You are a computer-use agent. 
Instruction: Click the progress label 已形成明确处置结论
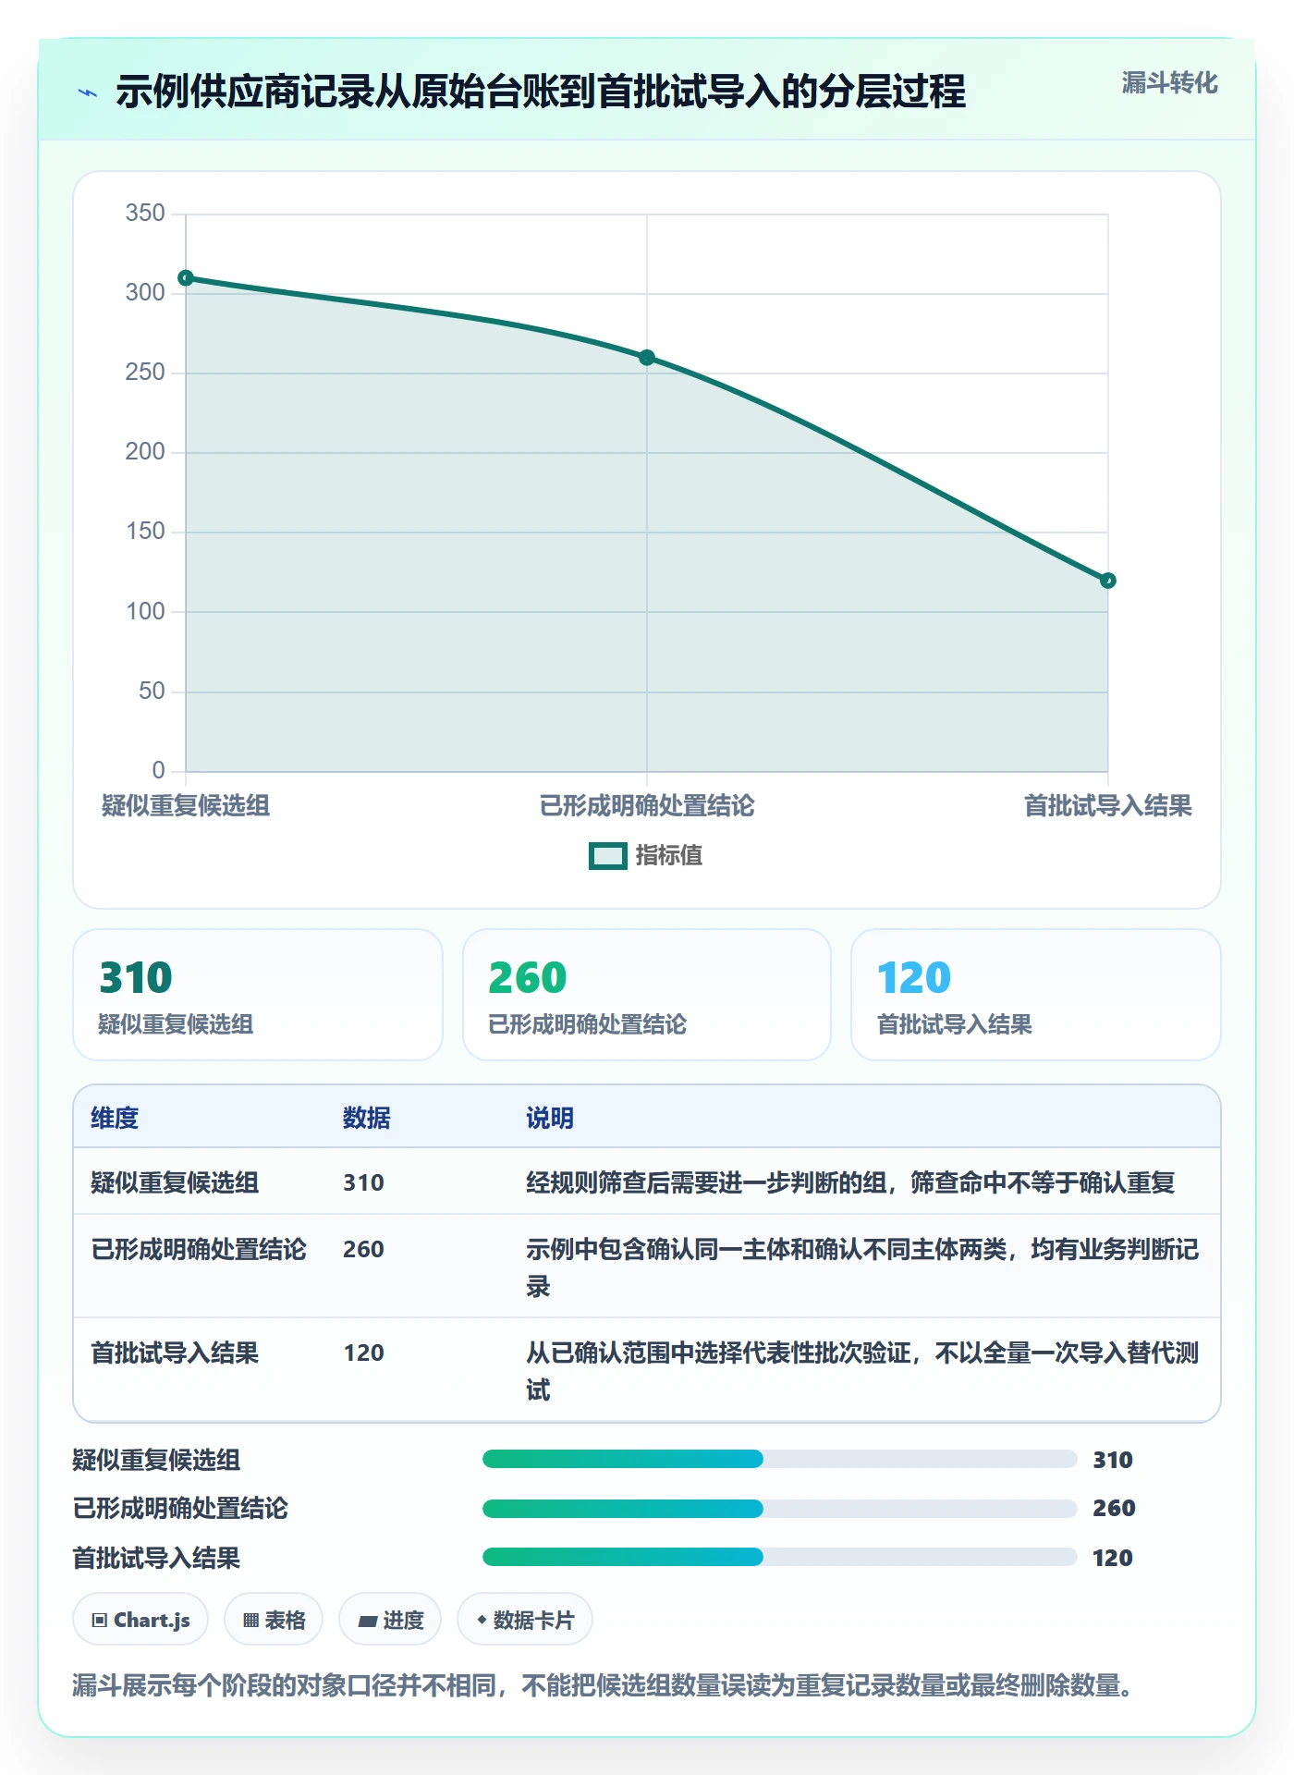pos(180,1509)
